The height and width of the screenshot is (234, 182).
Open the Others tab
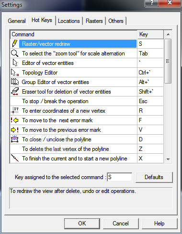pos(116,21)
